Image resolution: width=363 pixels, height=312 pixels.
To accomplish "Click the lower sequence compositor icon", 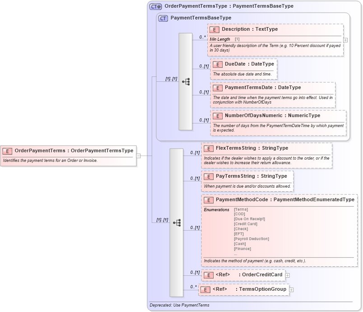I will (178, 222).
